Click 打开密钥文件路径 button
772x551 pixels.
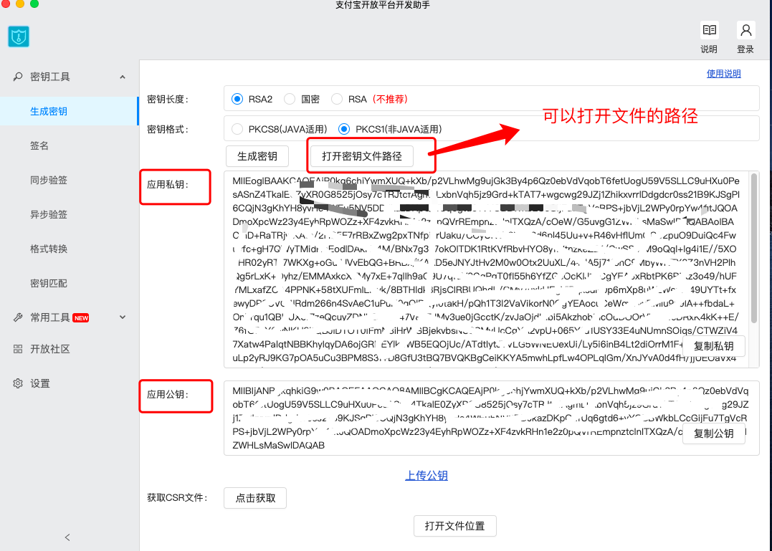pos(362,156)
